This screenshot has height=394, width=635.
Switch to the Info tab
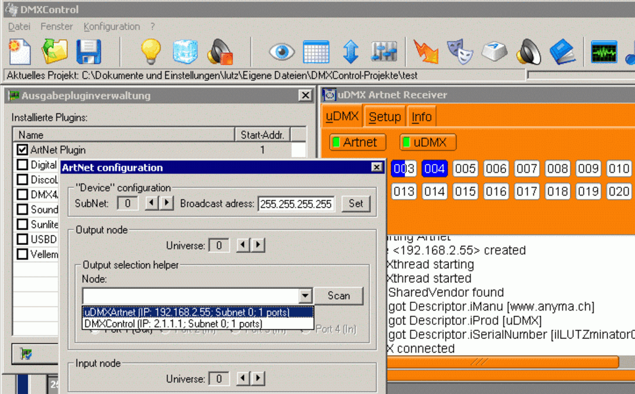[x=421, y=117]
